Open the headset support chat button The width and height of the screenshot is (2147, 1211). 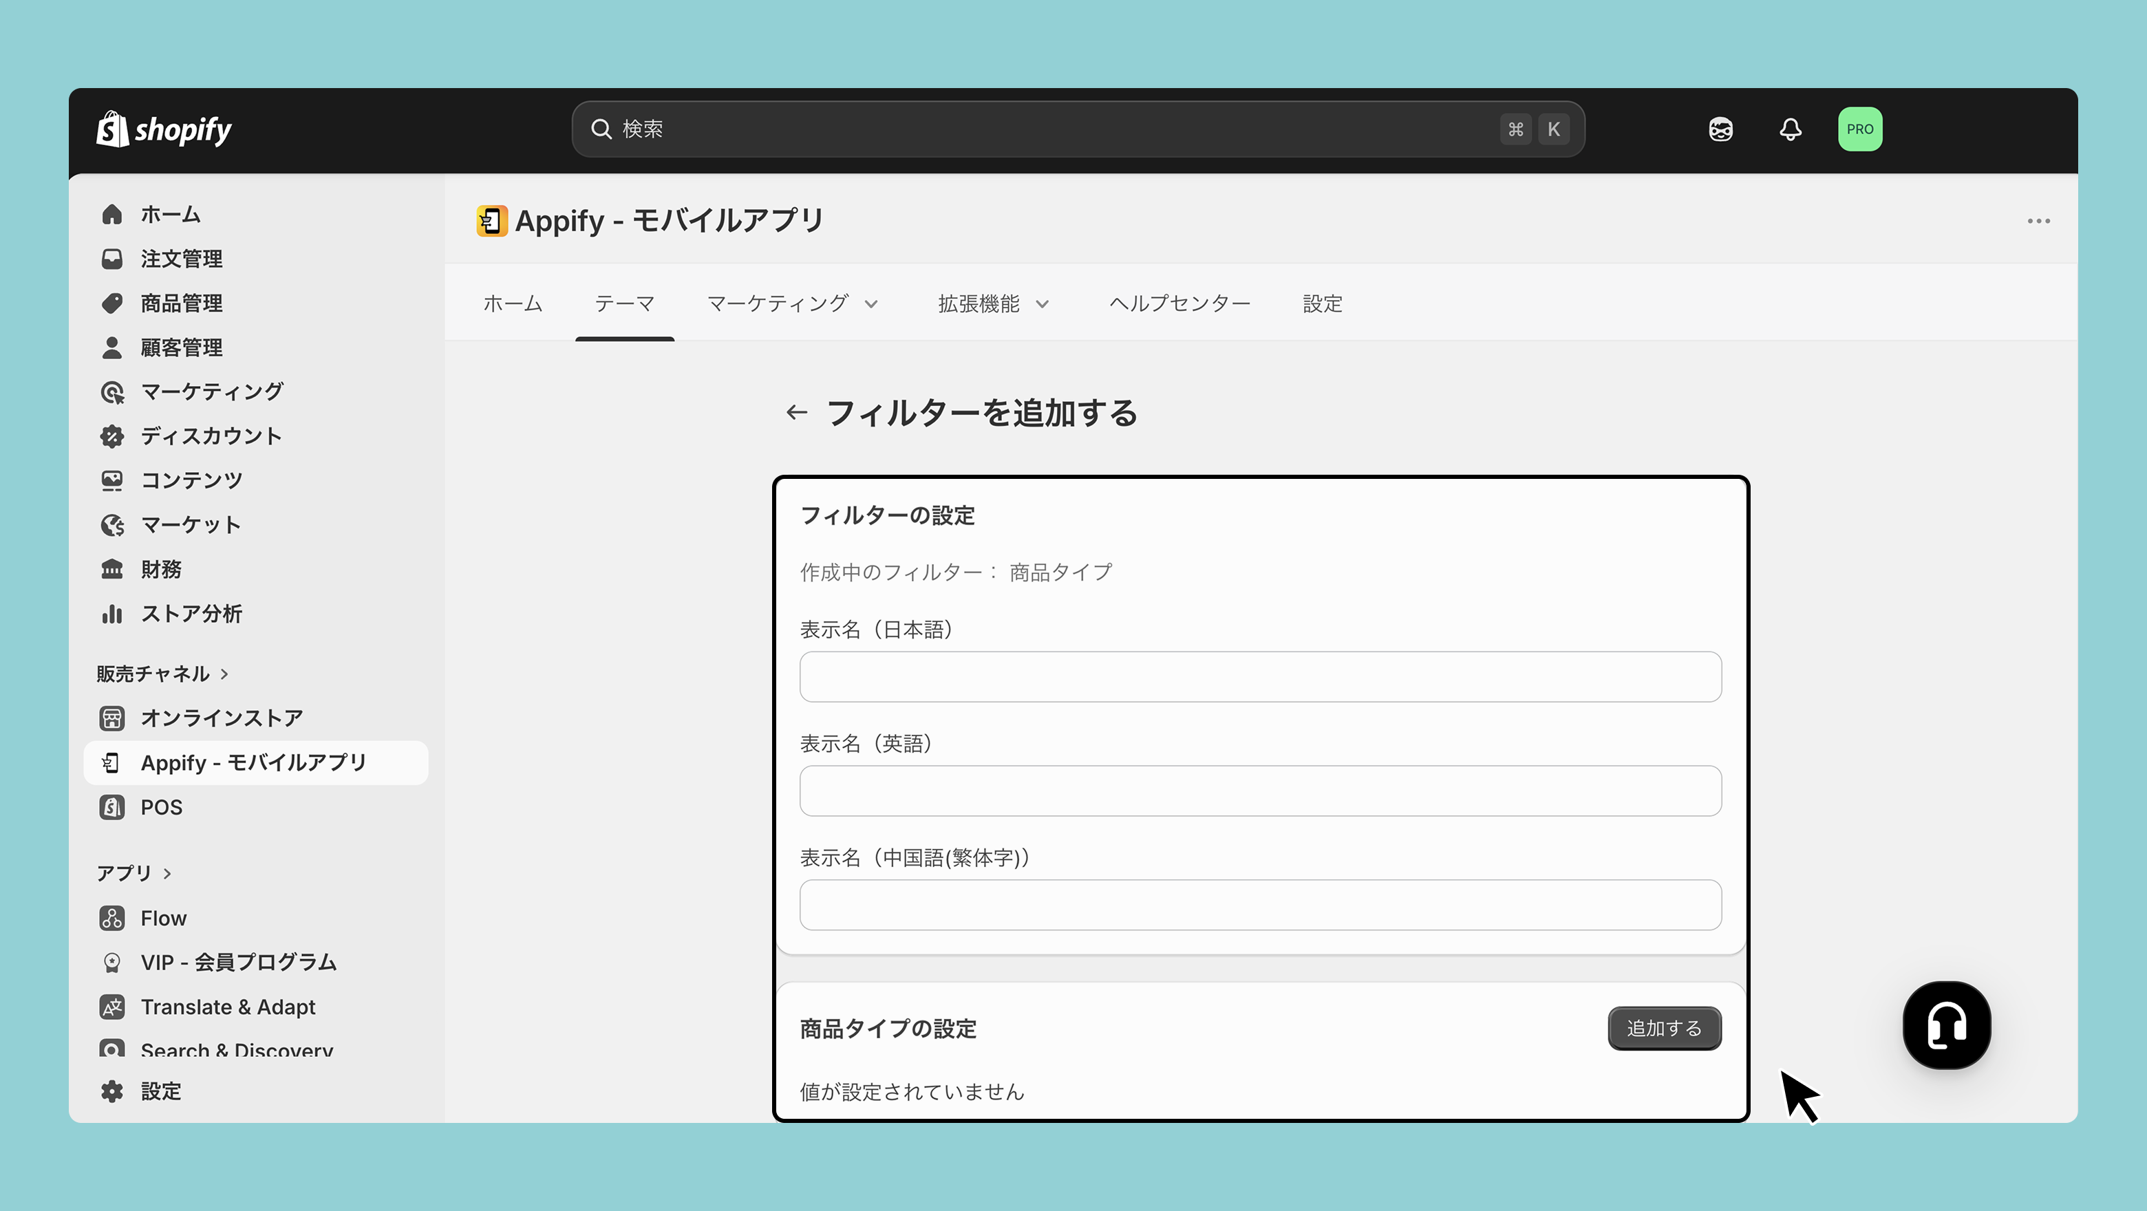coord(1946,1025)
